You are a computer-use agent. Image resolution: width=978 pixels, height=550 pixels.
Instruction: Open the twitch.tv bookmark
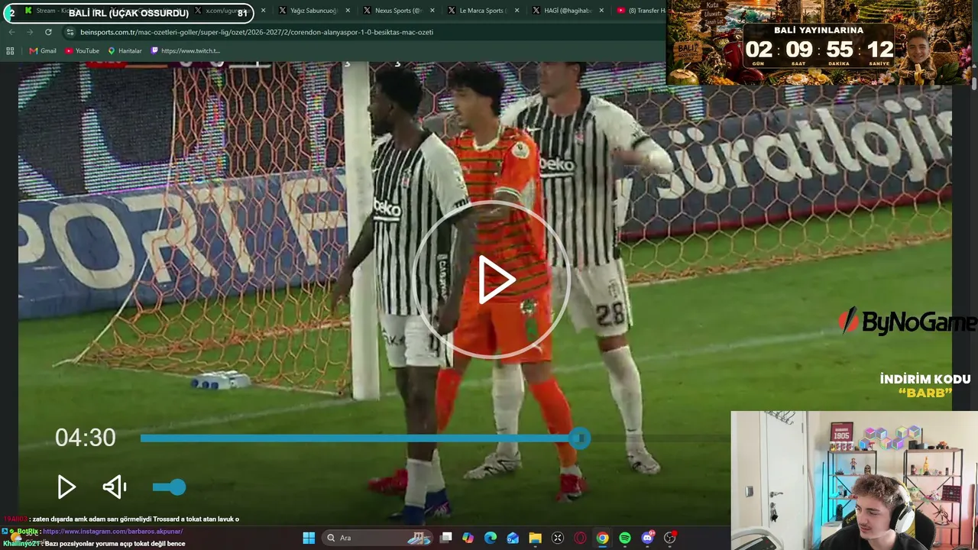pos(186,51)
